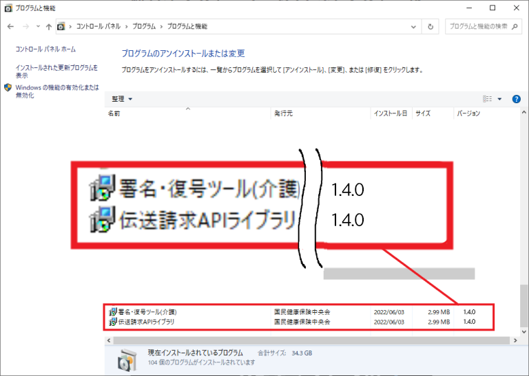Viewport: 529px width, 376px height.
Task: Click 2022/06/03 date in 署名・復号ツール row
Action: pyautogui.click(x=389, y=312)
